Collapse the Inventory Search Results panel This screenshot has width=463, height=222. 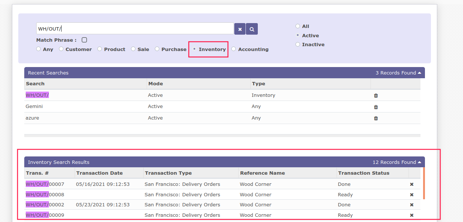(x=419, y=162)
